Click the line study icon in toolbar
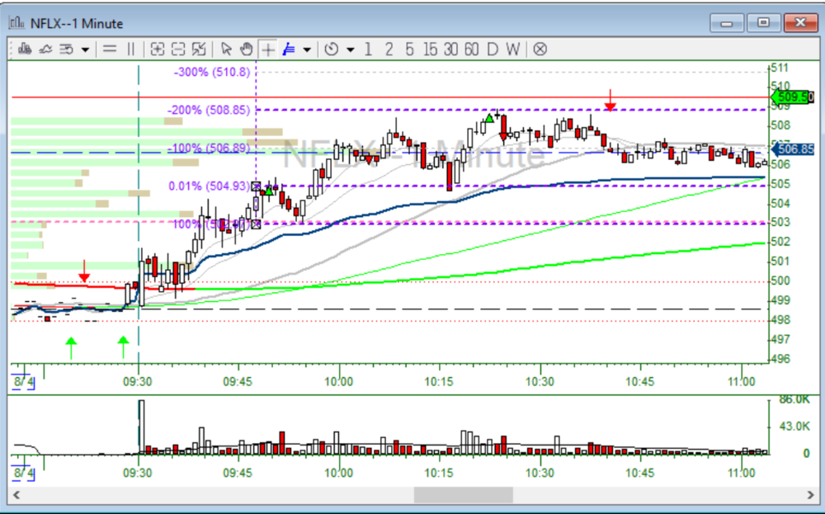This screenshot has height=514, width=825. coord(45,50)
